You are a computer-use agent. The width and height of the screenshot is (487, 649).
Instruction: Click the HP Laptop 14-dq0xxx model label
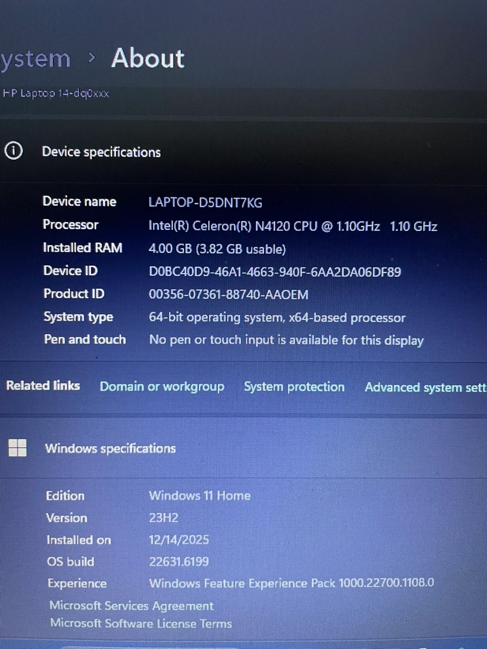pyautogui.click(x=56, y=93)
